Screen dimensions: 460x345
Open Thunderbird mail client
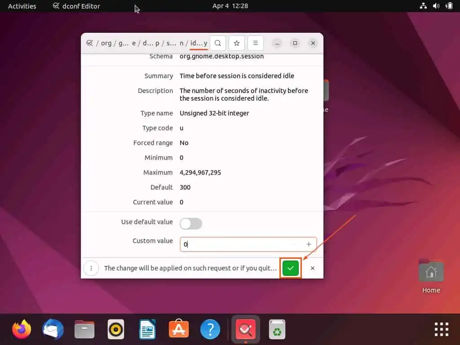coord(53,329)
